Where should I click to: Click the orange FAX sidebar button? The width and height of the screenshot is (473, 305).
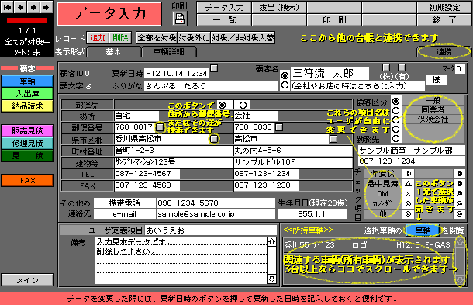[27, 181]
